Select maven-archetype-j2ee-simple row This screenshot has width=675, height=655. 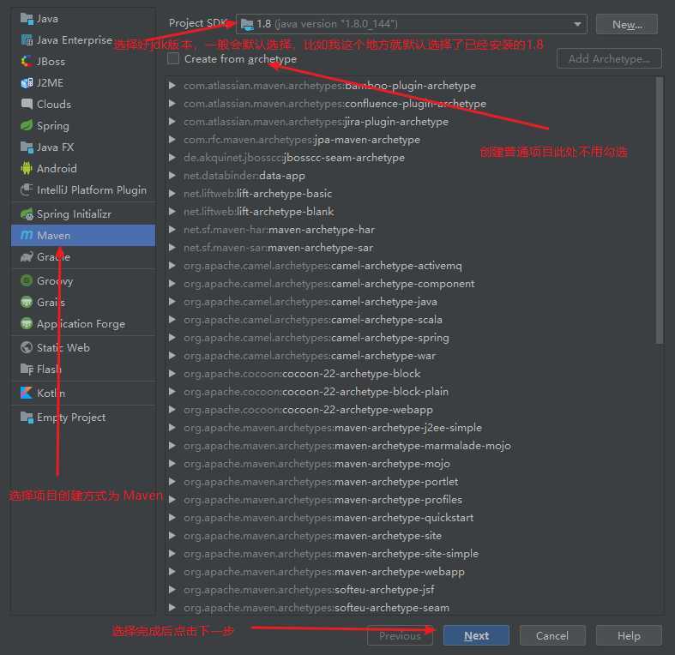pos(410,428)
